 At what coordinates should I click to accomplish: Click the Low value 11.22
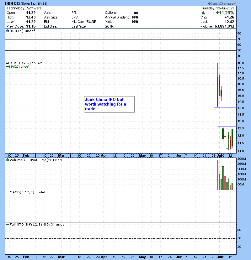(31, 22)
